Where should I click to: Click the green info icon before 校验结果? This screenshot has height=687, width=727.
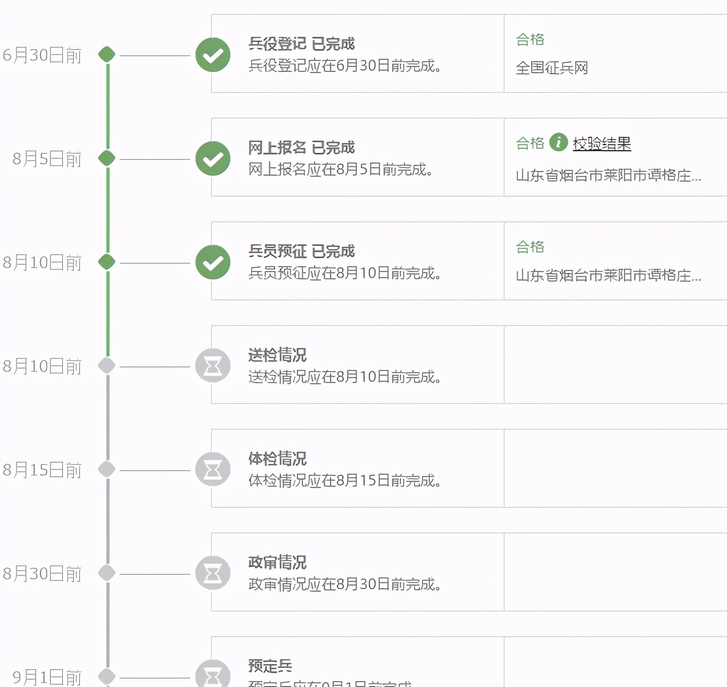(x=558, y=142)
